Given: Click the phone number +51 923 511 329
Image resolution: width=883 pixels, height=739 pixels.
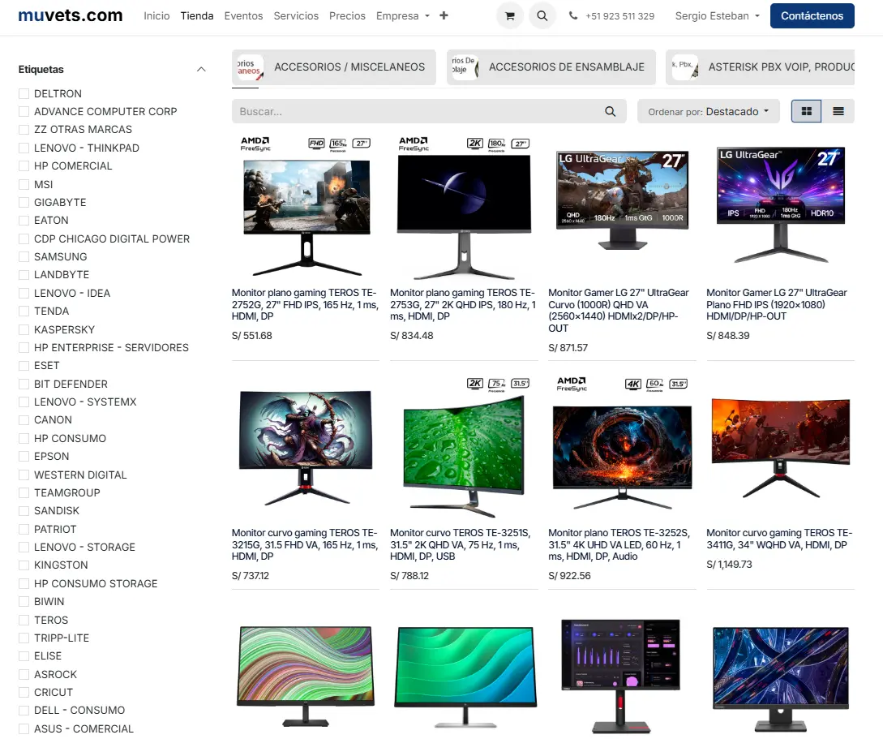Looking at the screenshot, I should click(x=619, y=15).
